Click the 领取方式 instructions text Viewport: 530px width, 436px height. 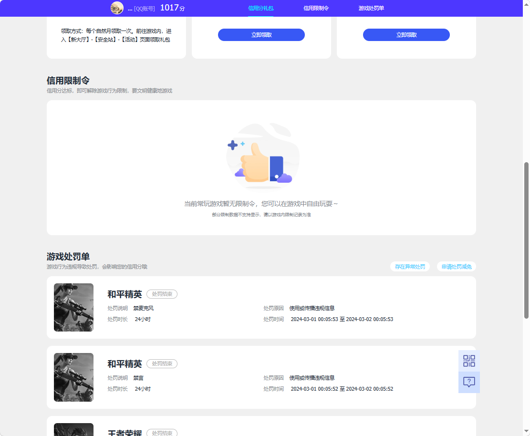[x=116, y=35]
